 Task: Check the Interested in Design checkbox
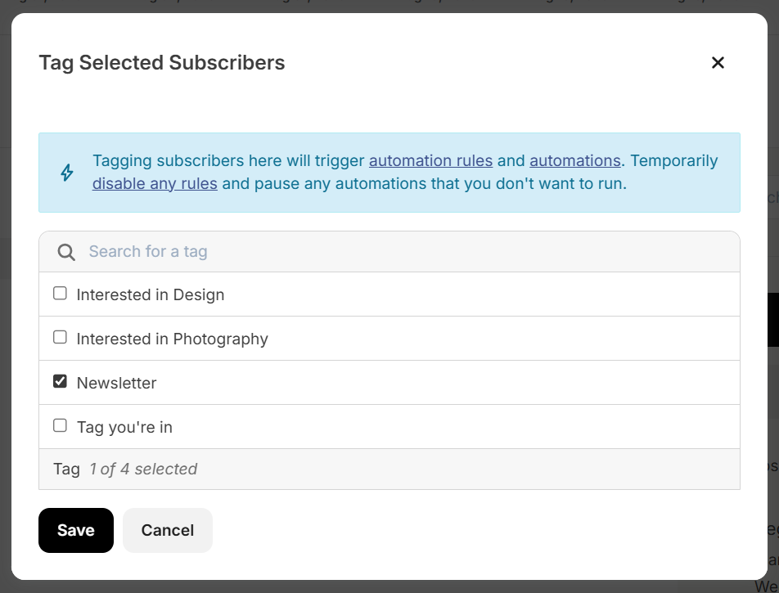pos(60,294)
